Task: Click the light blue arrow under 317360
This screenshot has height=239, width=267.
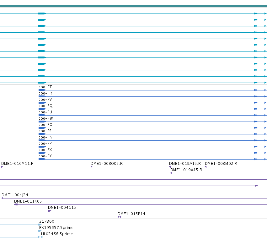Action: [40, 225]
